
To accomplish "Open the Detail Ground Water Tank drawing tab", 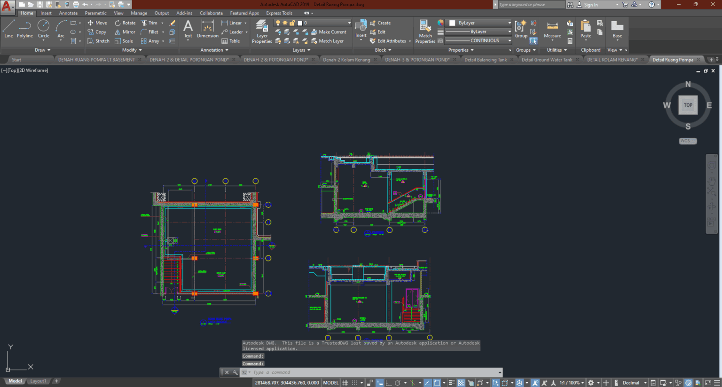I will pos(547,59).
